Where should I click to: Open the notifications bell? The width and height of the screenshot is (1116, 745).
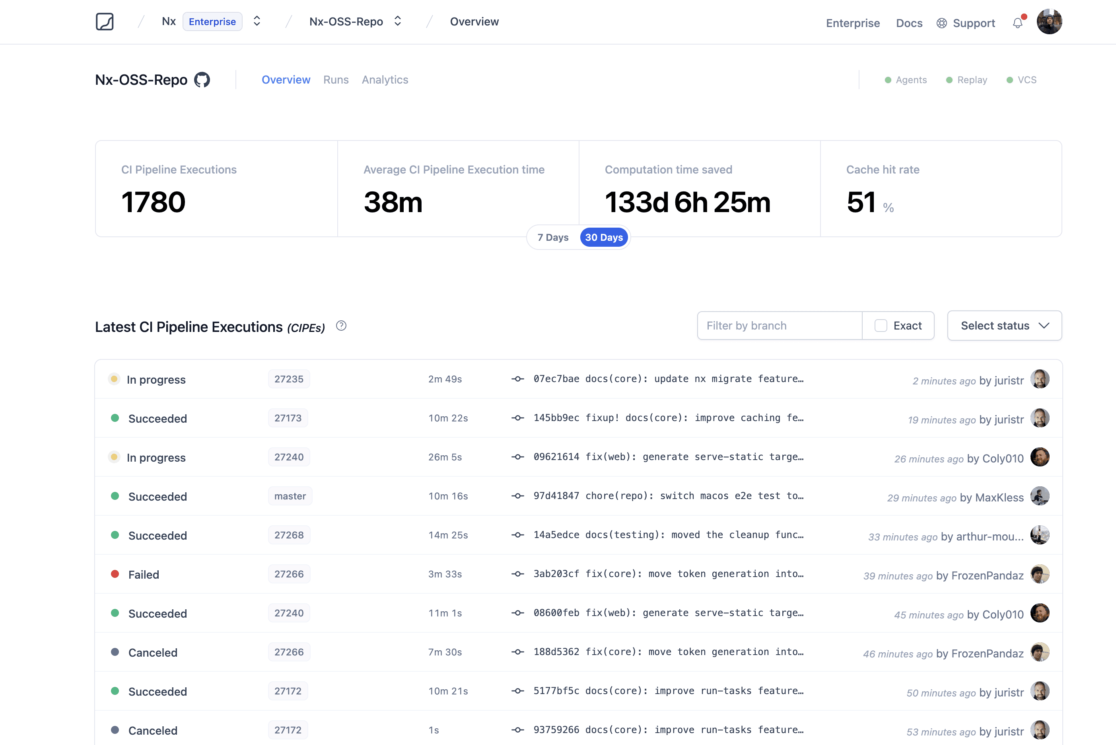click(x=1017, y=23)
